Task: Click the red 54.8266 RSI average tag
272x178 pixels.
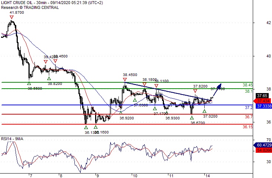Action: coord(264,150)
